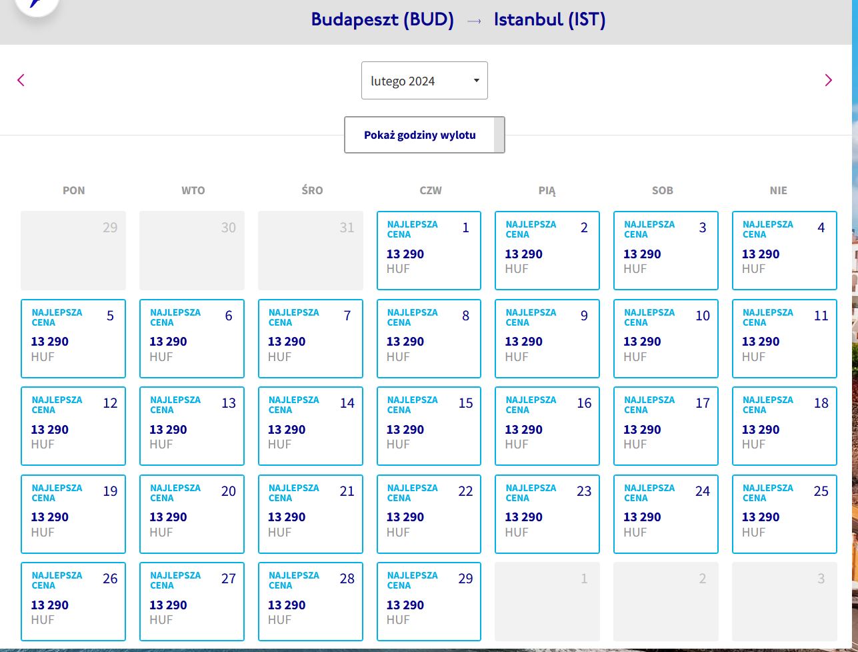
Task: Pick Sunday the 25th fare
Action: [x=785, y=514]
